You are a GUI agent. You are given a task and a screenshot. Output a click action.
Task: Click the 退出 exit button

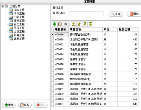point(134,14)
